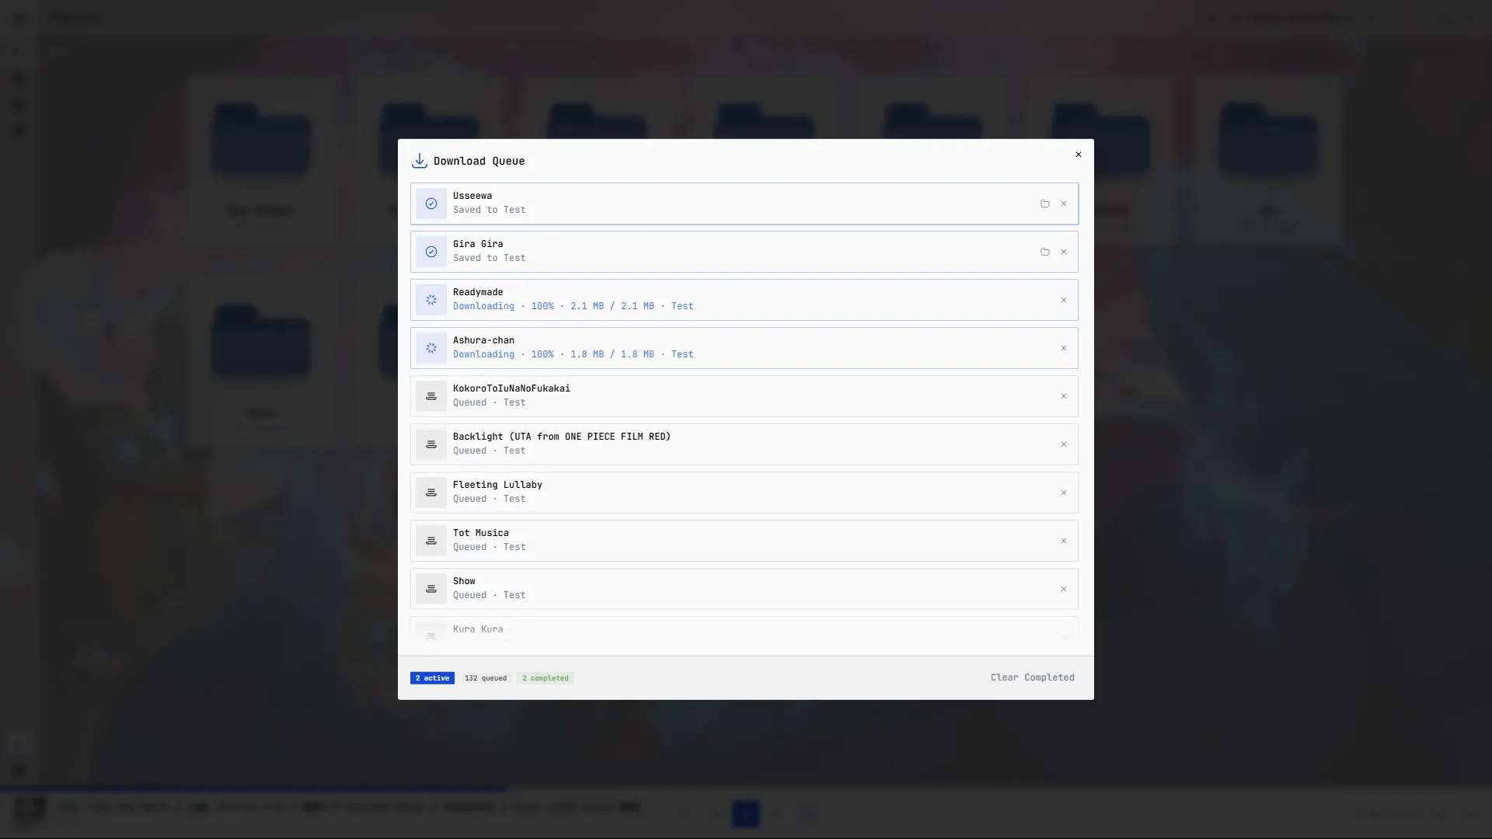1492x839 pixels.
Task: Cancel the Ashura-chan download
Action: click(x=1063, y=348)
